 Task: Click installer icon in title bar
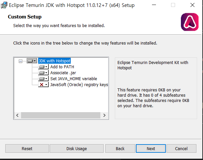tap(4, 5)
